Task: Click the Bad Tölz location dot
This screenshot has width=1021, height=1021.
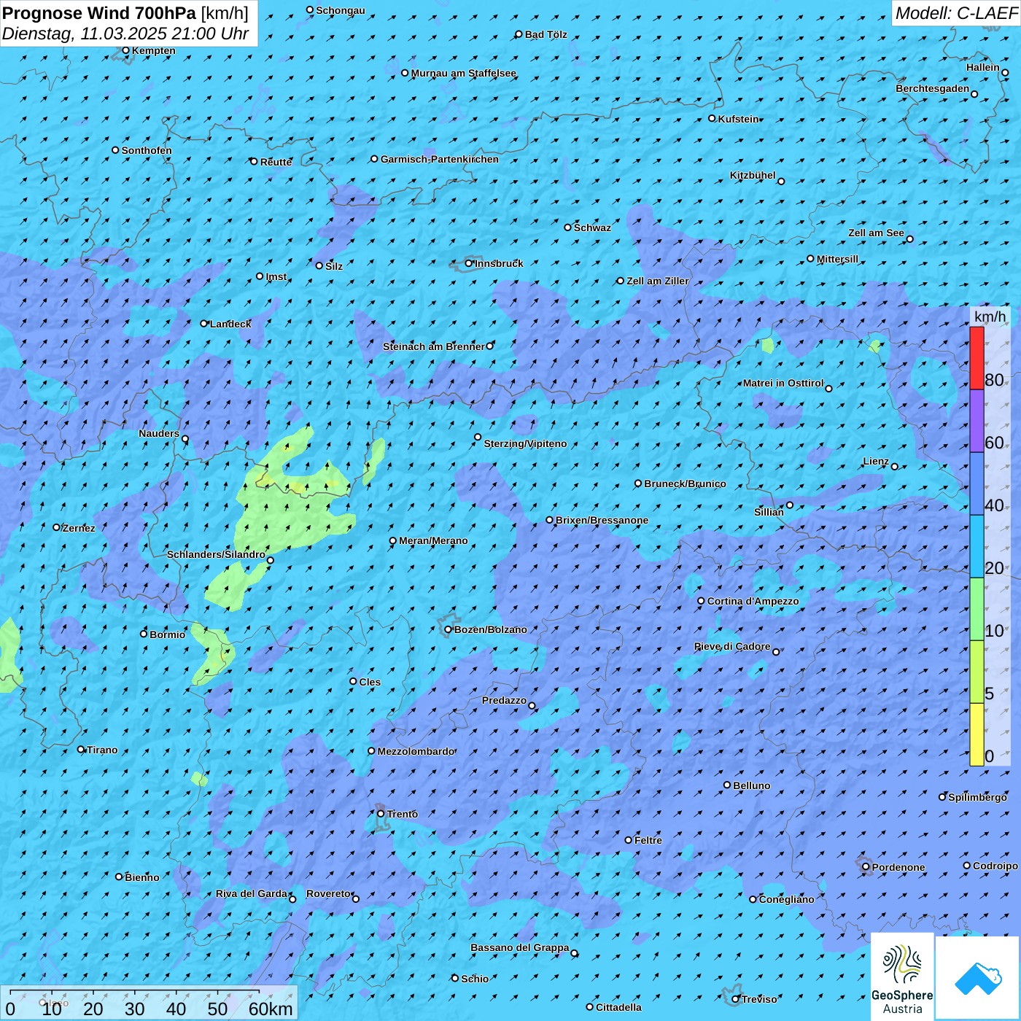Action: click(x=519, y=34)
